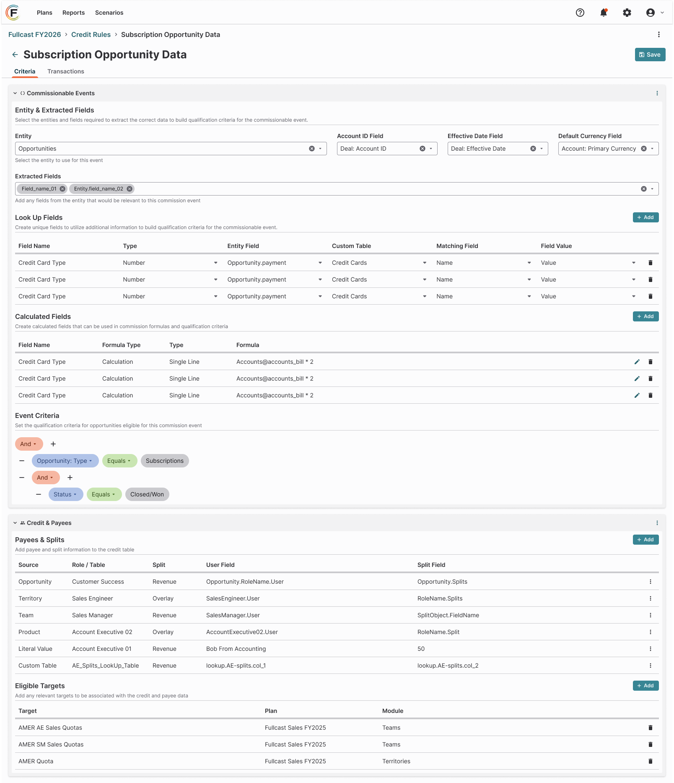This screenshot has height=783, width=674.
Task: Clear the Deal: Account ID value
Action: click(x=423, y=149)
